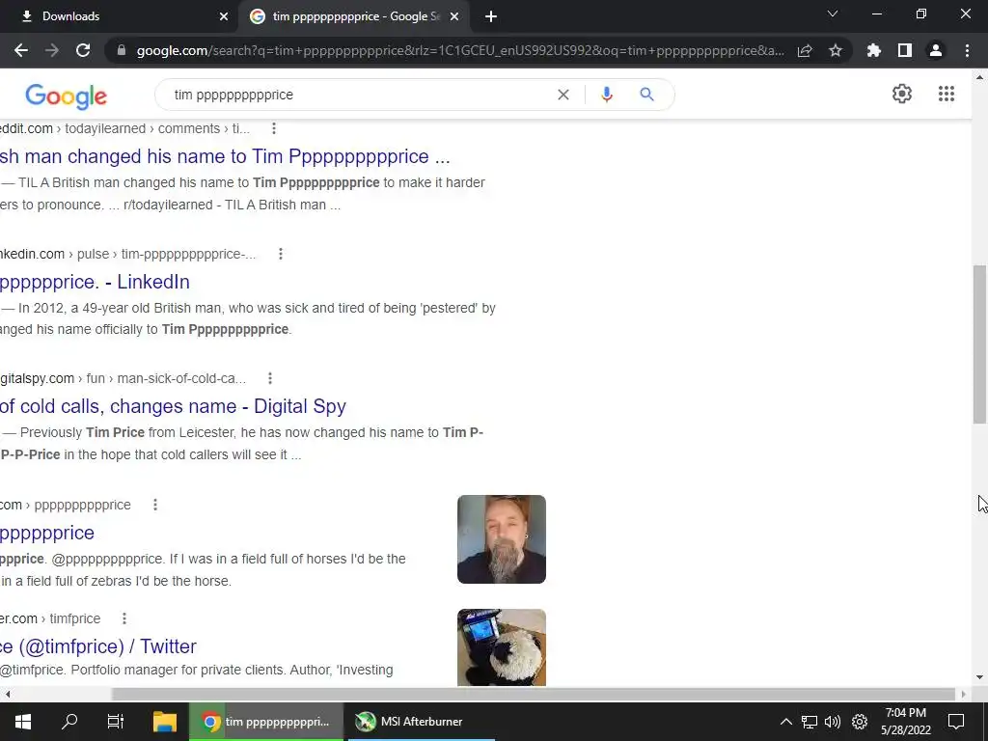
Task: Click the 'todayilearned › comments' breadcrumb text
Action: [143, 128]
